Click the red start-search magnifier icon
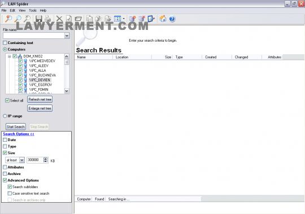Viewport: 305px width, 214px height. coord(8,19)
